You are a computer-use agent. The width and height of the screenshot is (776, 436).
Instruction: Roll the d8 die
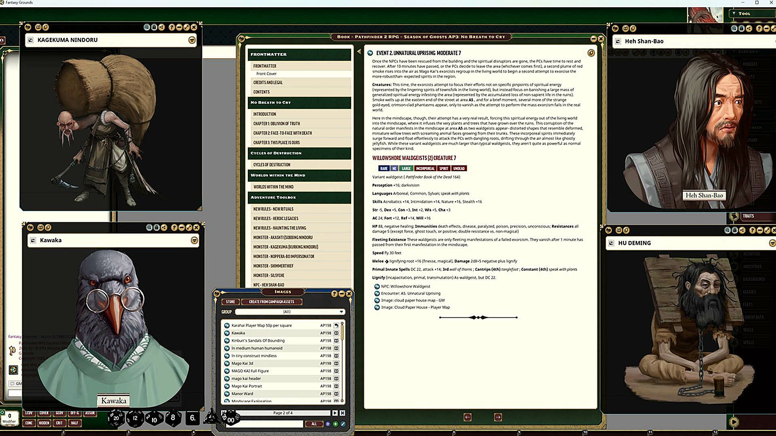tap(173, 417)
